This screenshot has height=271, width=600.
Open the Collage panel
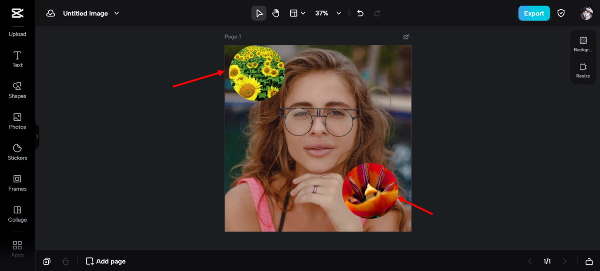17,214
